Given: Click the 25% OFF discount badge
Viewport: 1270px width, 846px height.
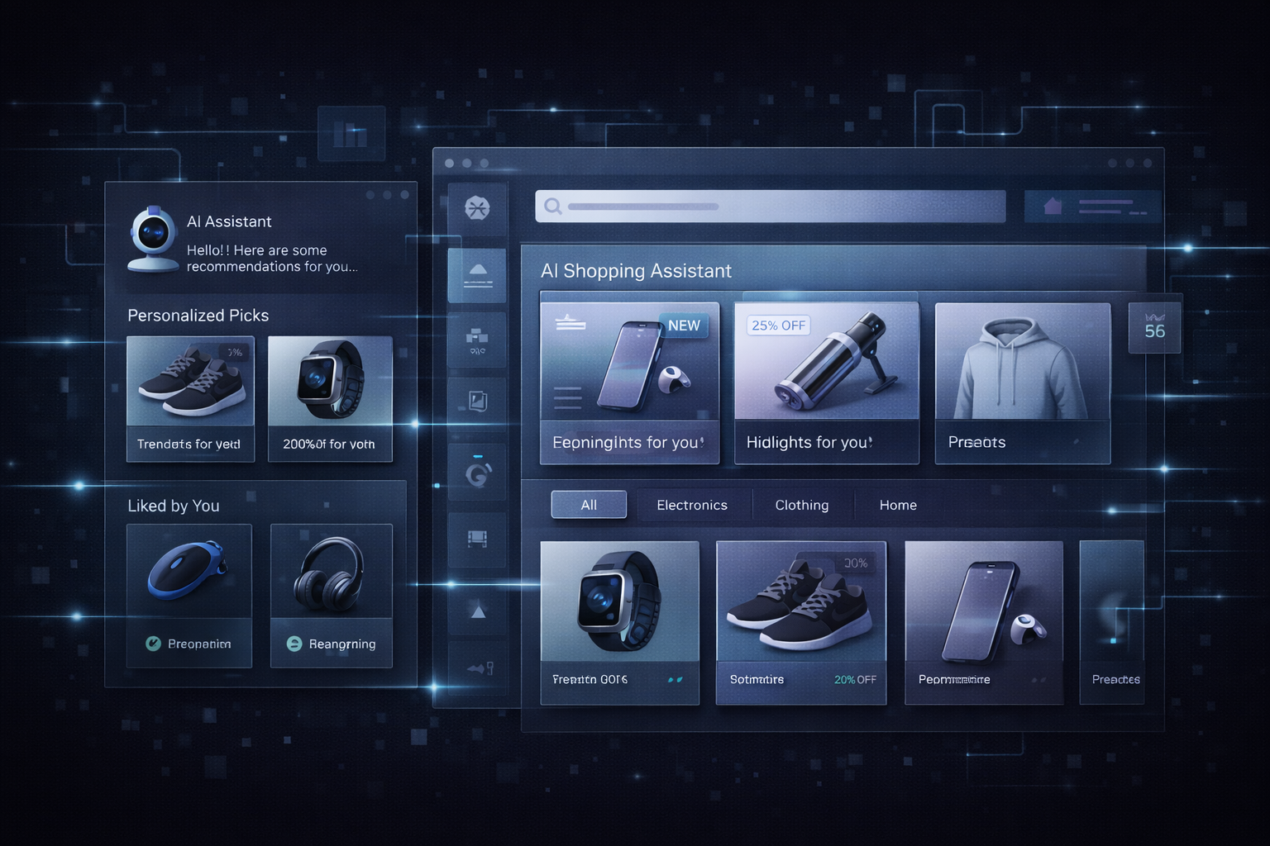Looking at the screenshot, I should click(778, 325).
